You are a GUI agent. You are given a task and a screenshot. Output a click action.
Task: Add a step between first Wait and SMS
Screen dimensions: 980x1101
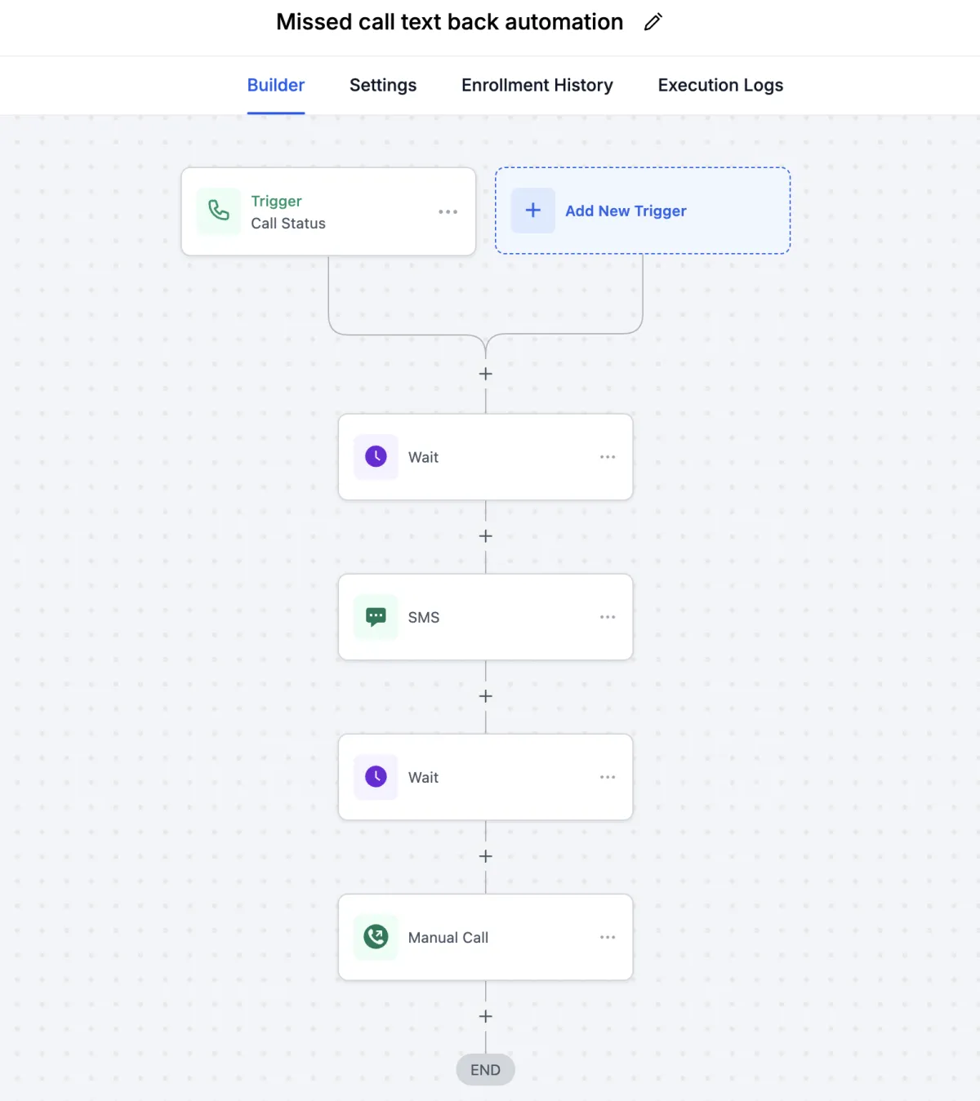pos(486,536)
